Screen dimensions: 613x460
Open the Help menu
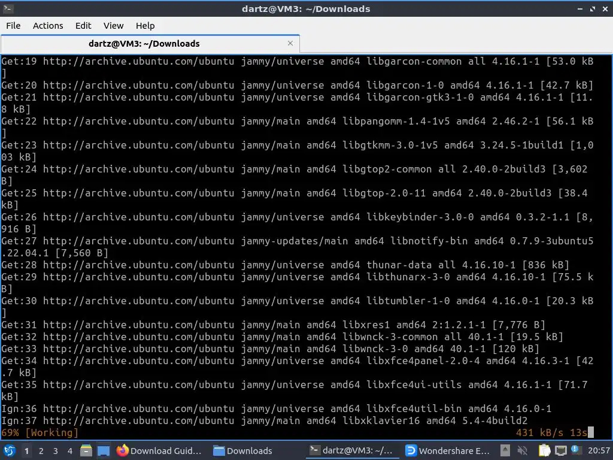pyautogui.click(x=145, y=26)
